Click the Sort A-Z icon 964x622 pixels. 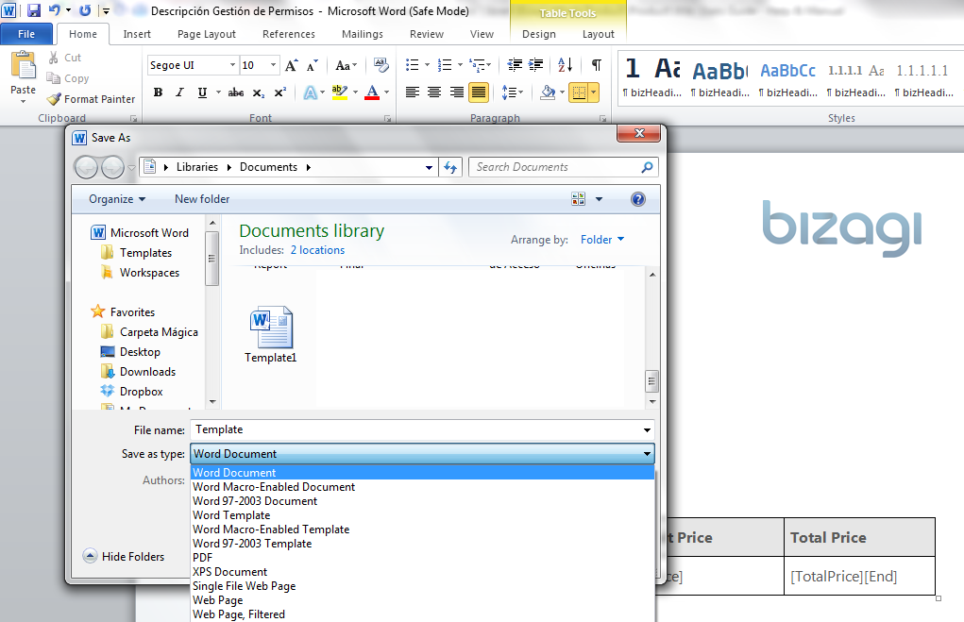565,65
